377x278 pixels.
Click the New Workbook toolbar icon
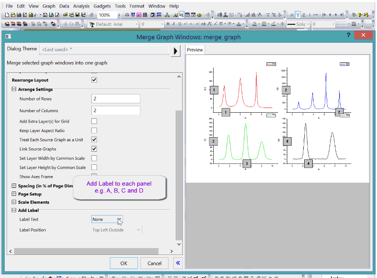click(19, 15)
